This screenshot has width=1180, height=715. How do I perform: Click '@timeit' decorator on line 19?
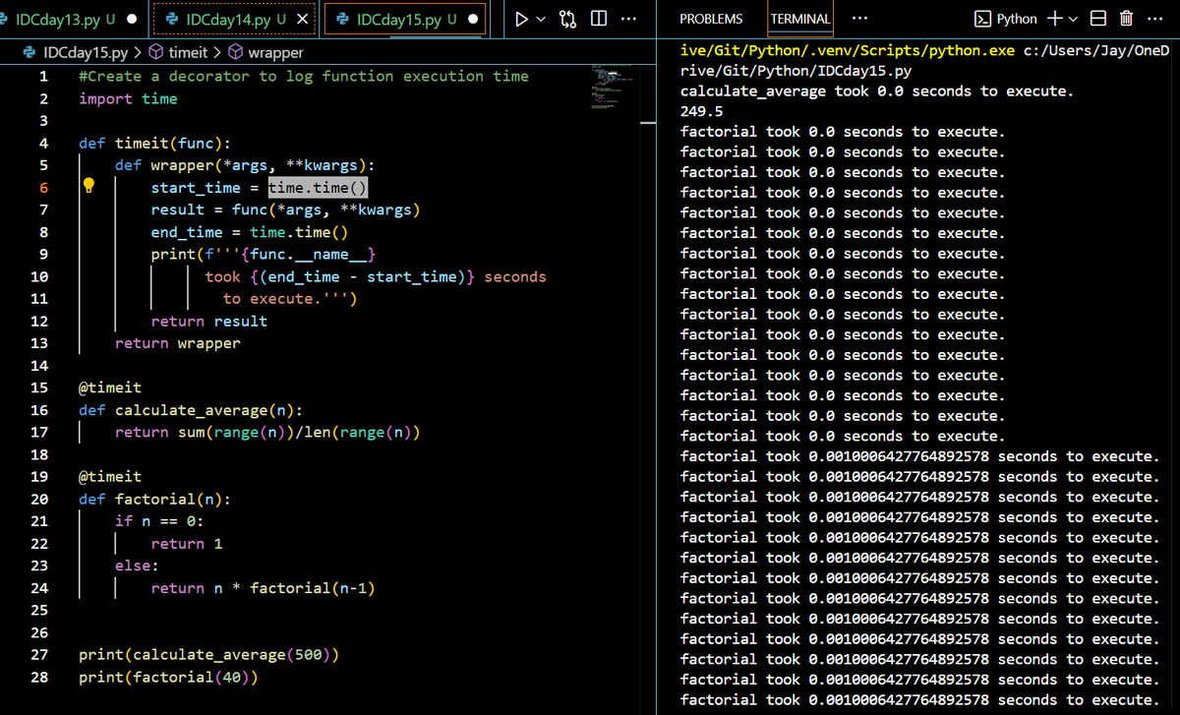click(x=110, y=477)
